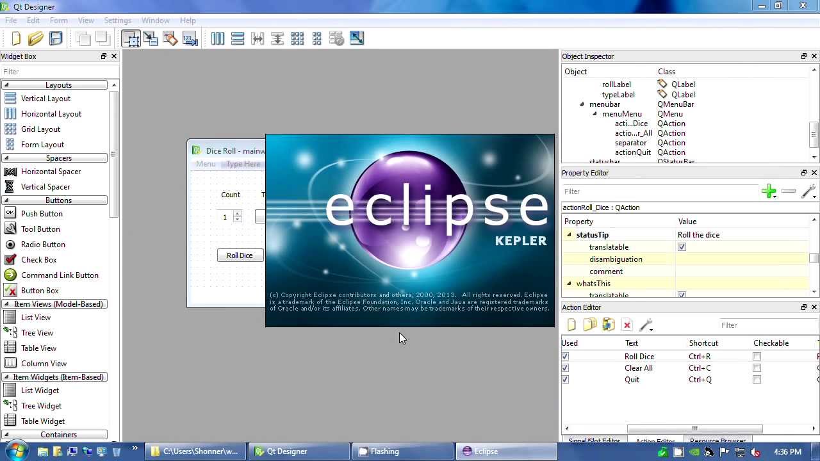Apply Lay Out Vertically in Splitter

[277, 39]
